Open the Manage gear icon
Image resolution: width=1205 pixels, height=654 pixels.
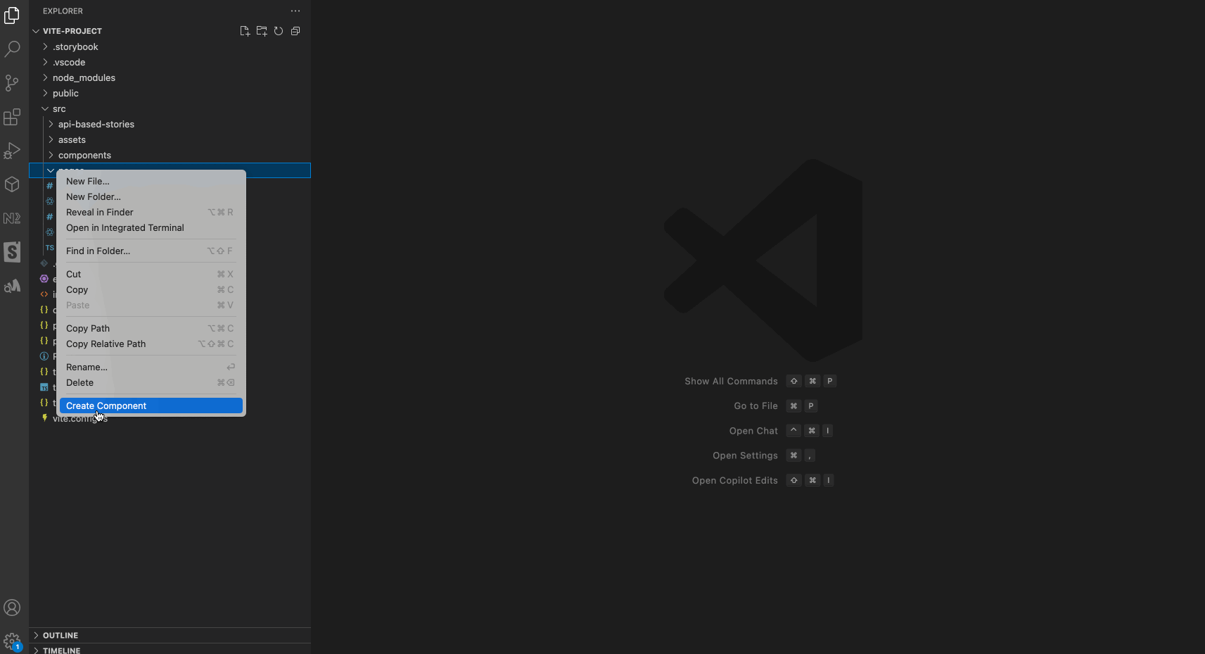click(x=12, y=641)
